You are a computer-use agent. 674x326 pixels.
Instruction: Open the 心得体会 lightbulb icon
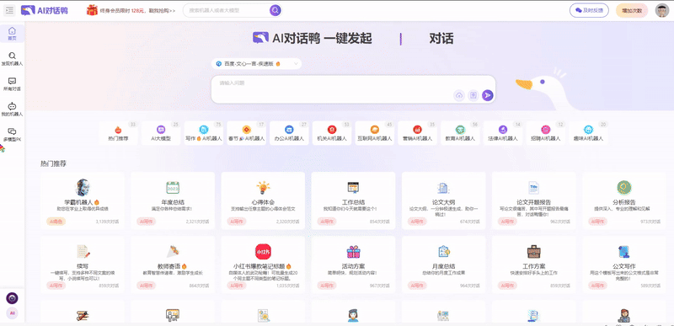pyautogui.click(x=263, y=187)
